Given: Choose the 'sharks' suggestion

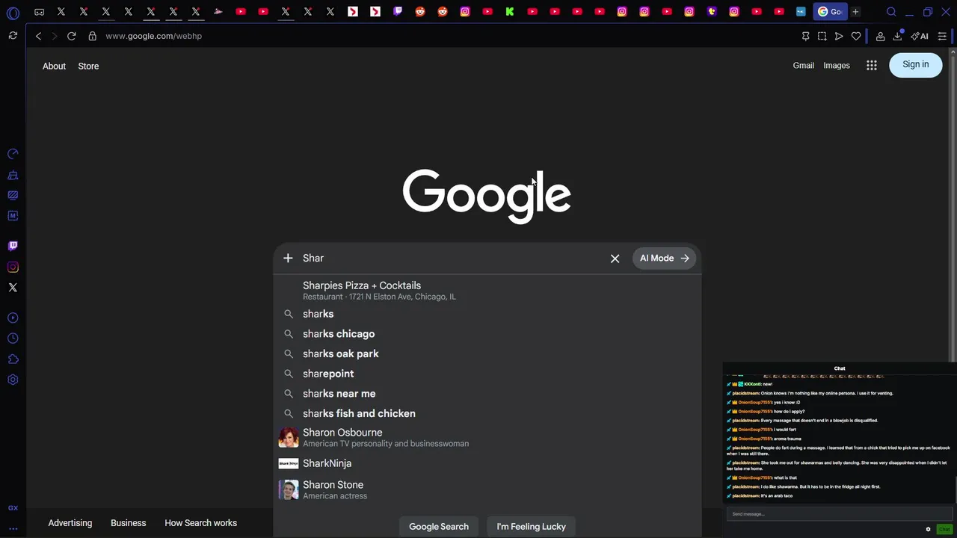Looking at the screenshot, I should coord(487,314).
